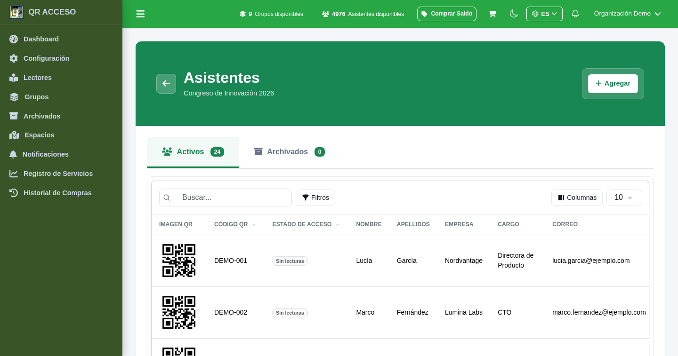
Task: Click the 24 count badge on Activos
Action: (x=217, y=152)
